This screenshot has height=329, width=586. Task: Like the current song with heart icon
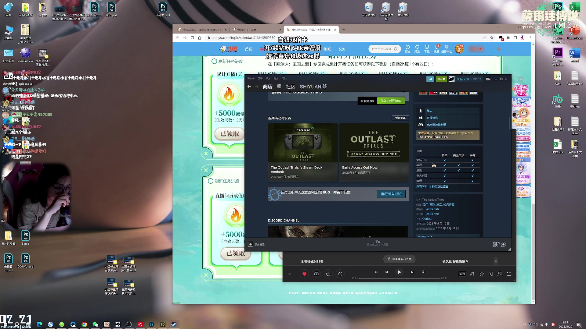coord(304,274)
